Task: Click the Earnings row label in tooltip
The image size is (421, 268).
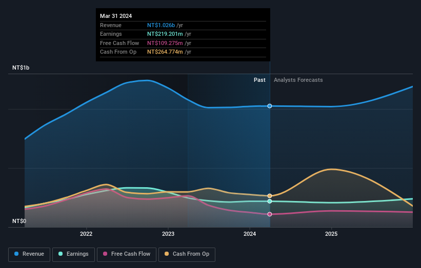Action: pos(111,34)
